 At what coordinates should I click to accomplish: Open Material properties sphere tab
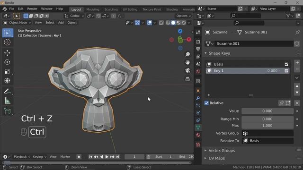click(198, 135)
